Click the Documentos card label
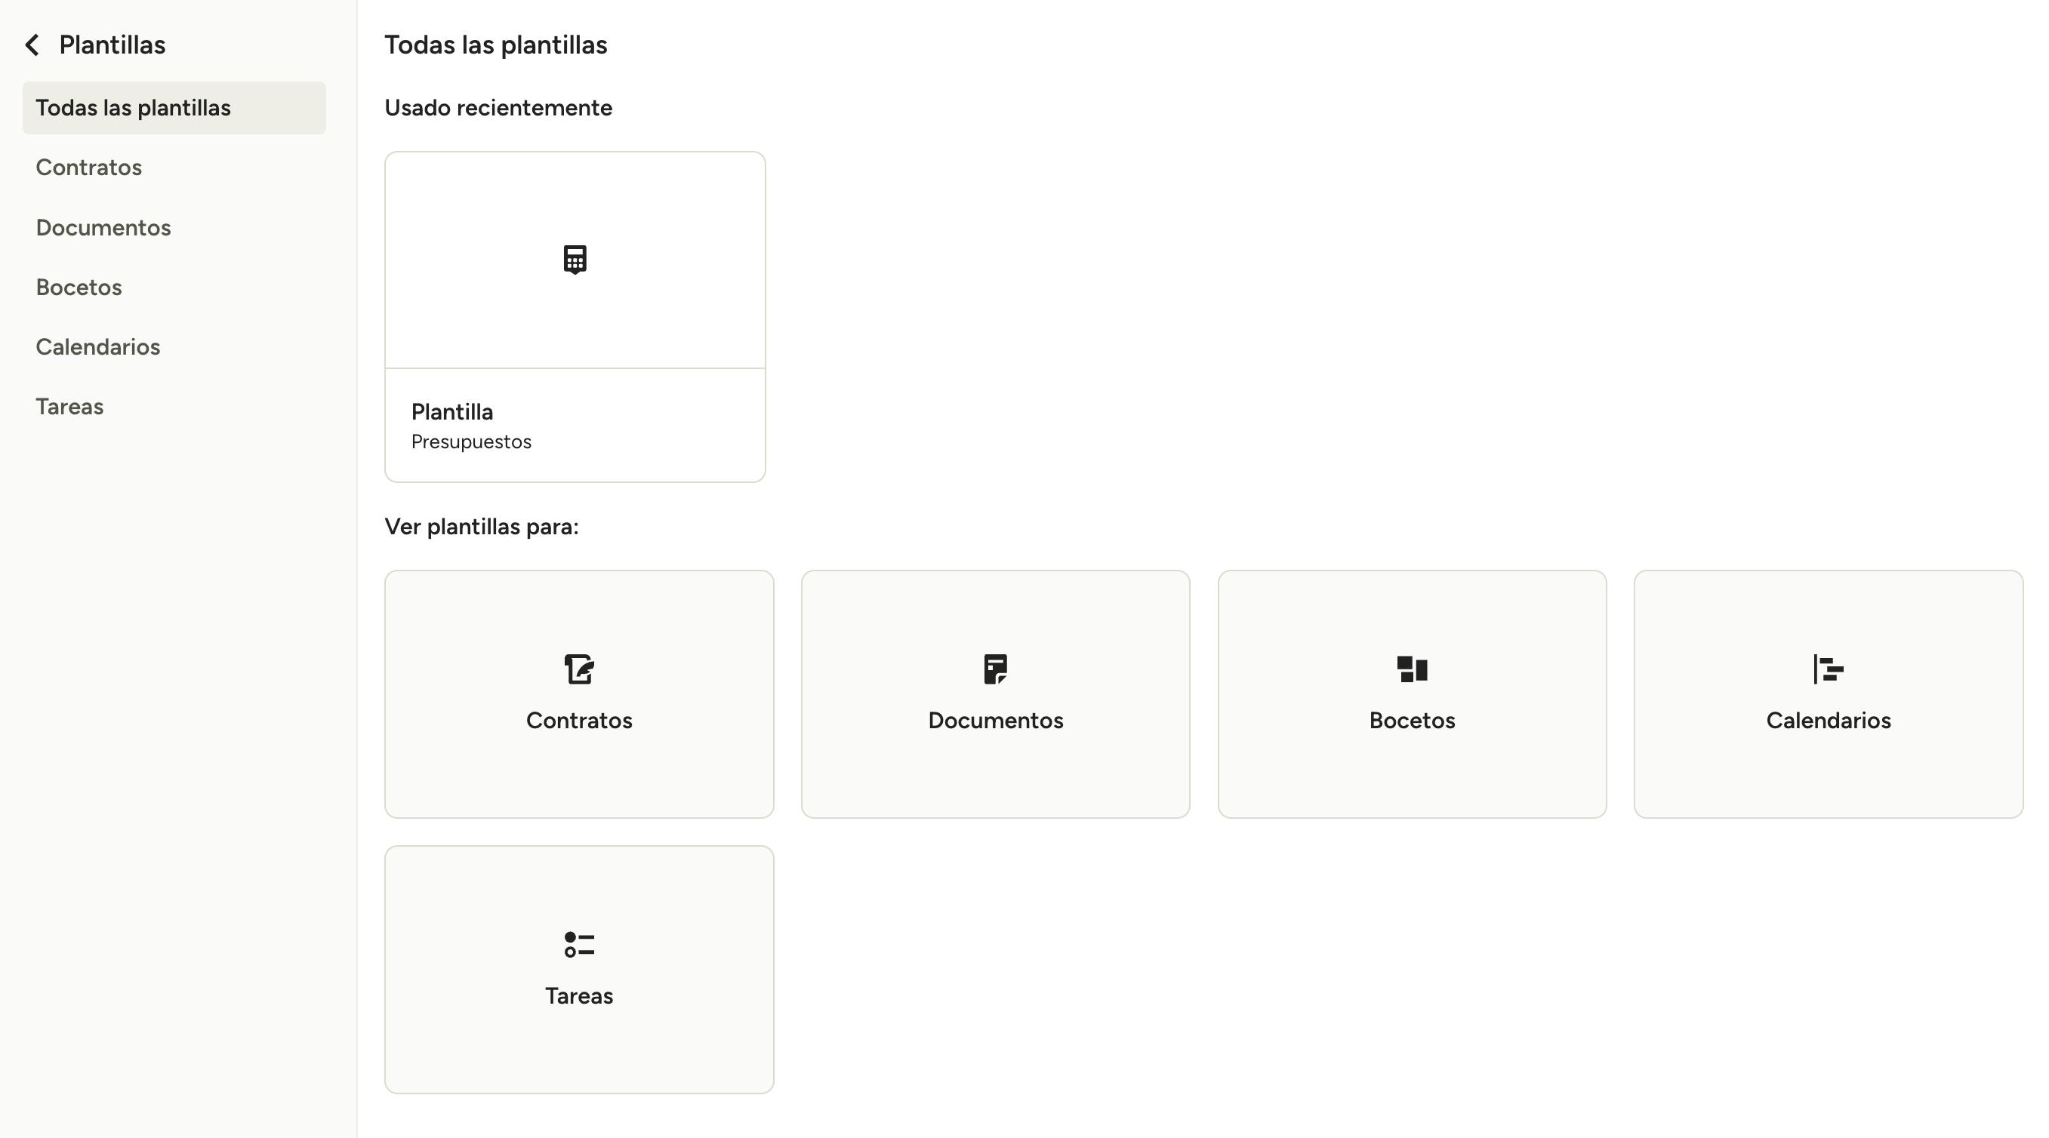The image size is (2049, 1138). 995,721
